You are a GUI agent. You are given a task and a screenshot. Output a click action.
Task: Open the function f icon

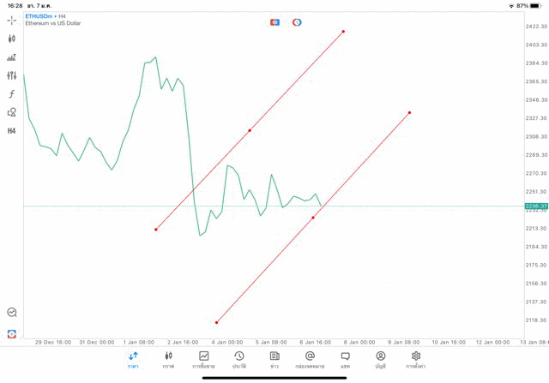click(12, 94)
